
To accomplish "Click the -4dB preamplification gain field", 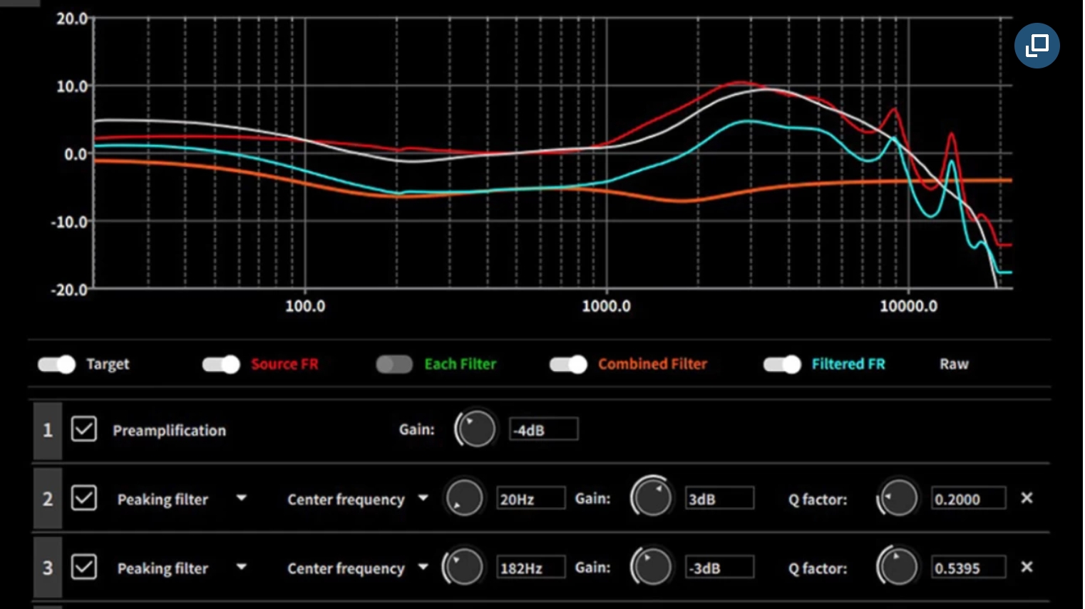I will coord(543,430).
